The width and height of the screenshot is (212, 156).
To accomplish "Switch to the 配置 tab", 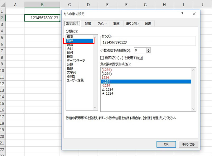I will click(x=88, y=24).
